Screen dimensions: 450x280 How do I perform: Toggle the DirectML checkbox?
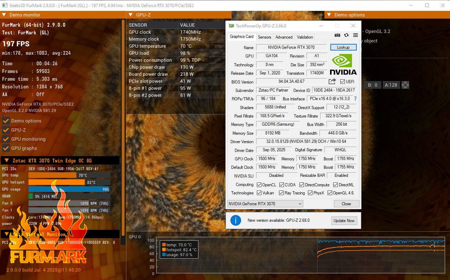[x=336, y=185]
